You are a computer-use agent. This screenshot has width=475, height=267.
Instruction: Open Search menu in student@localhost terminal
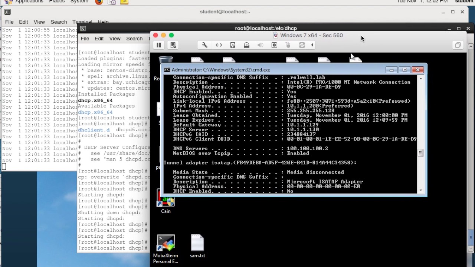59,22
